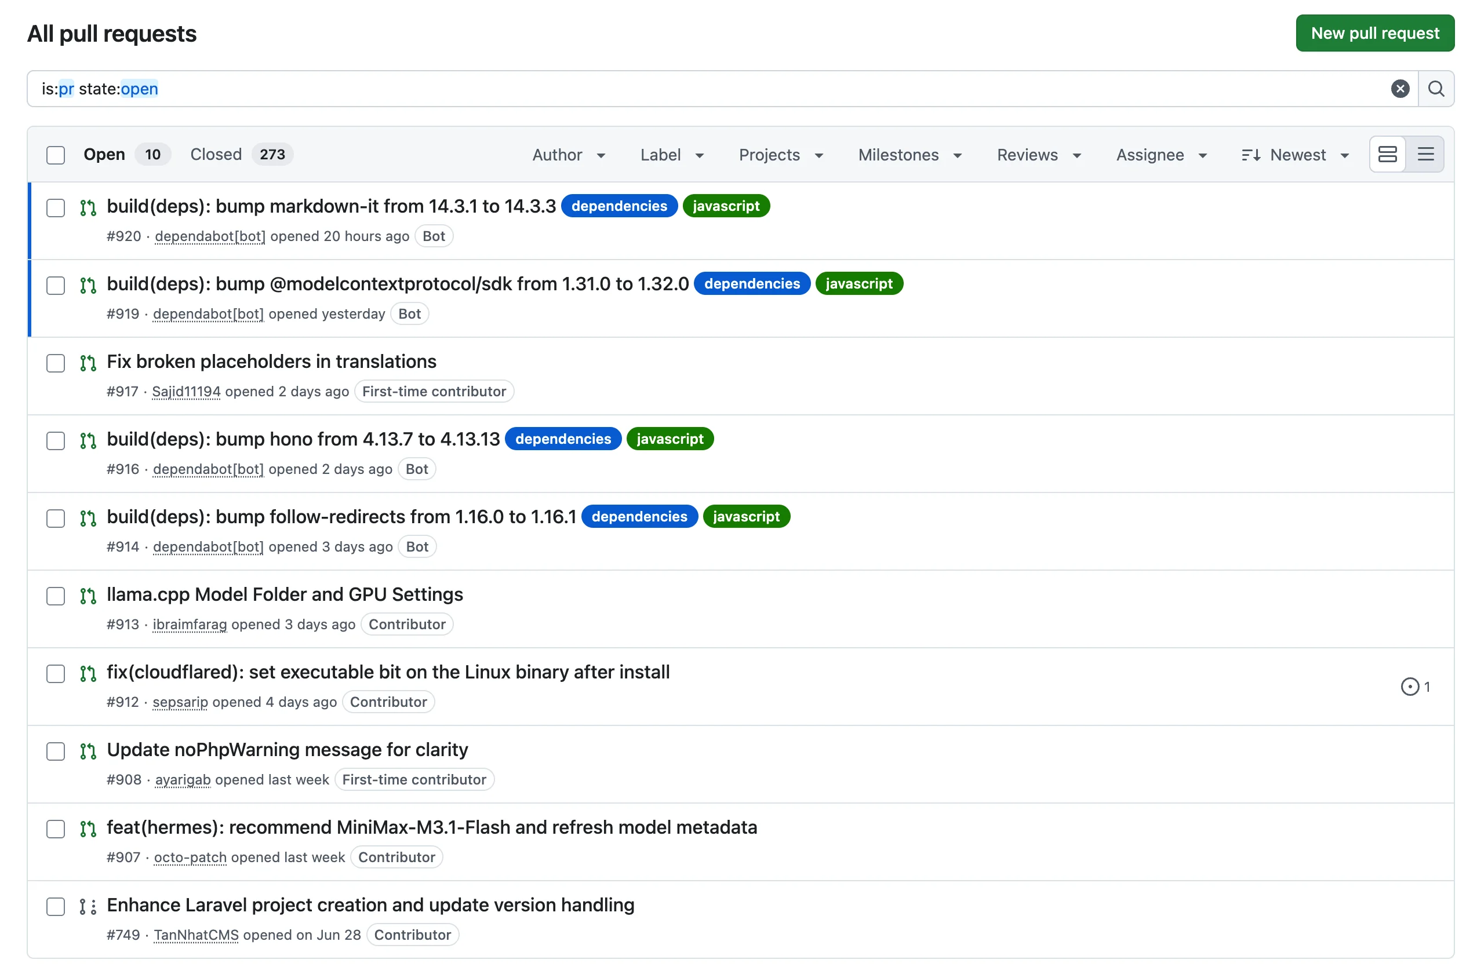
Task: Open PR 'fix(cloudflared): set executable bit'
Action: click(388, 672)
